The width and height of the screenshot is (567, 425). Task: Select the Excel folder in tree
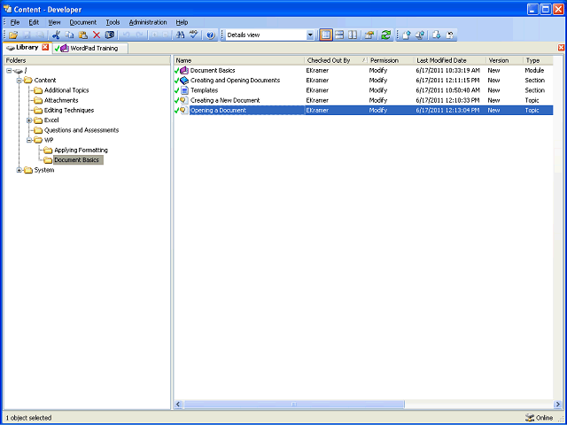coord(51,120)
